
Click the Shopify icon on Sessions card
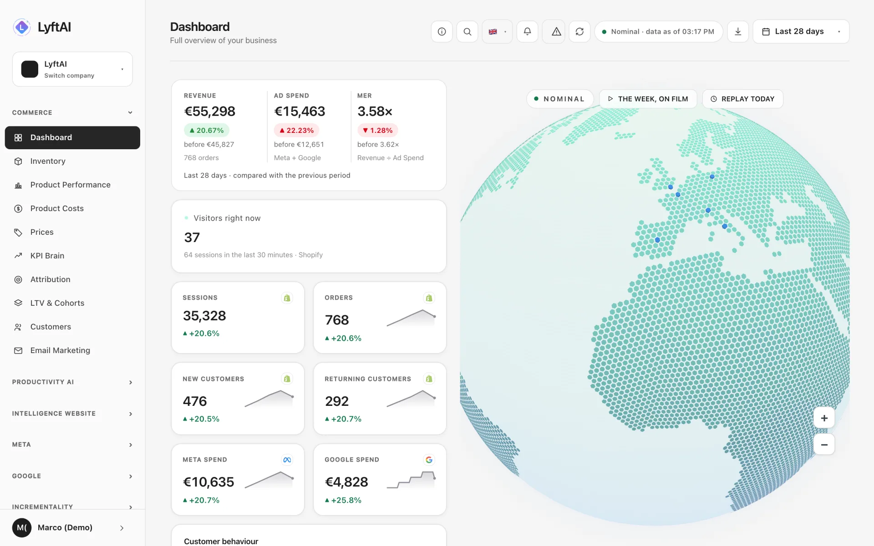point(287,298)
